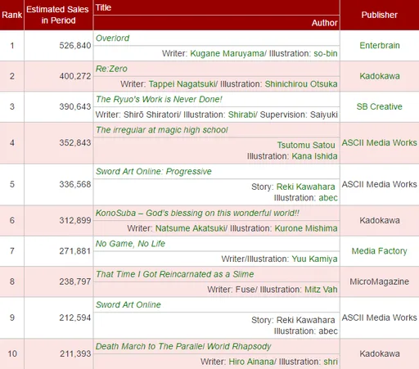Image resolution: width=419 pixels, height=369 pixels.
Task: Click Natsume Akatsuki writer link
Action: click(x=190, y=228)
